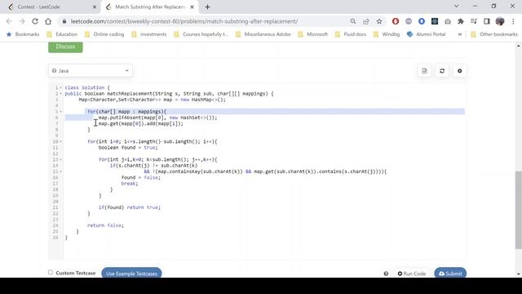Image resolution: width=522 pixels, height=294 pixels.
Task: Open the investments bookmarks folder
Action: (x=148, y=34)
